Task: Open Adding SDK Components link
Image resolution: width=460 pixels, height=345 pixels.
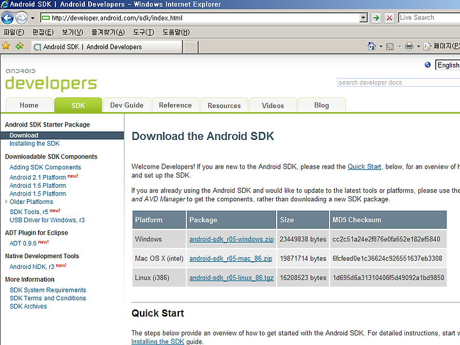Action: click(45, 167)
